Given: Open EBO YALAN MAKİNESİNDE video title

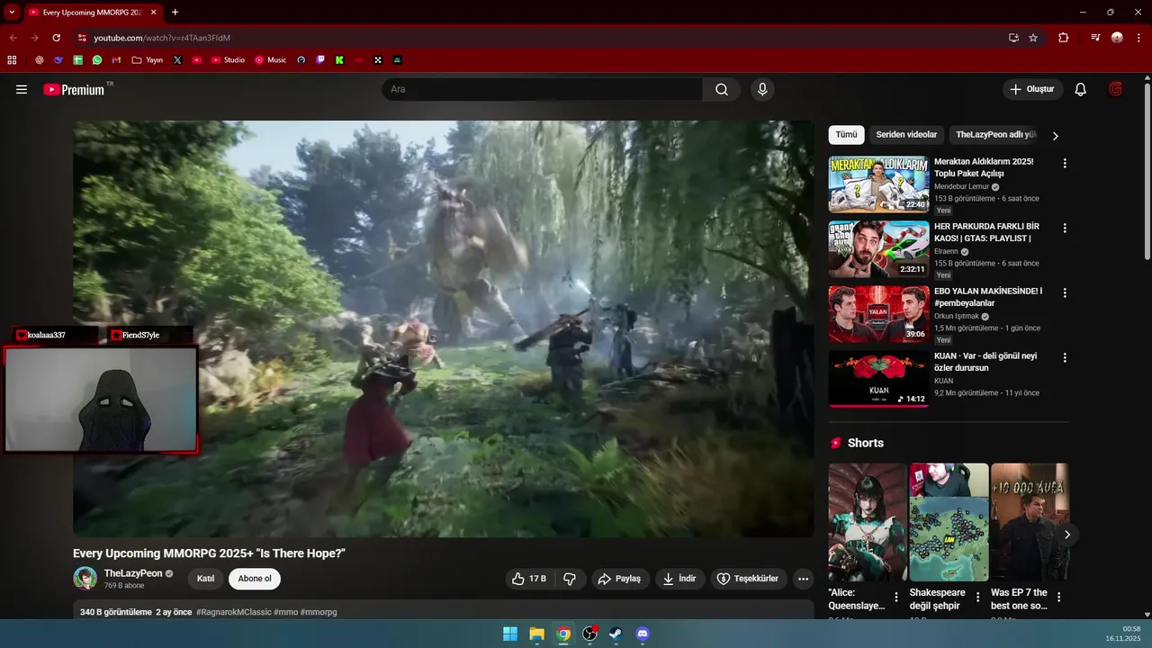Looking at the screenshot, I should click(x=988, y=297).
